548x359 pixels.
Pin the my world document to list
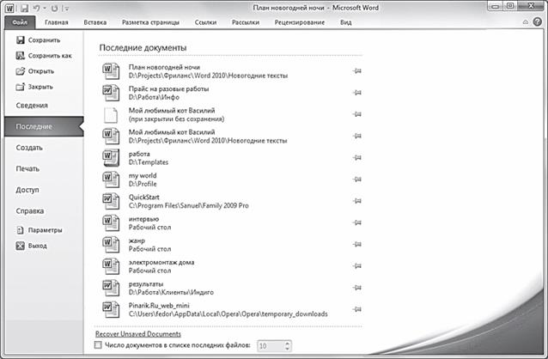[x=356, y=179]
